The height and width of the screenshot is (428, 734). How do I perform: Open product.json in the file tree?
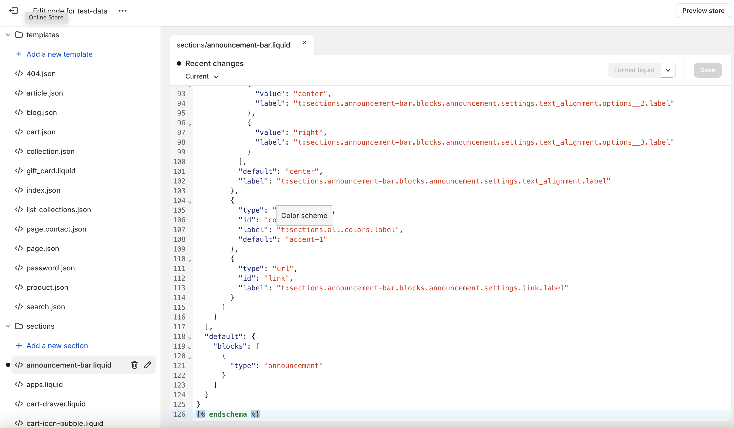pyautogui.click(x=47, y=287)
